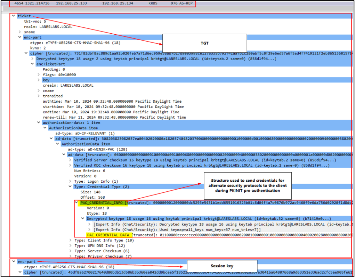Collapse the PAC_CREDENTIAL_INFO node
The height and width of the screenshot is (278, 356).
[76, 203]
